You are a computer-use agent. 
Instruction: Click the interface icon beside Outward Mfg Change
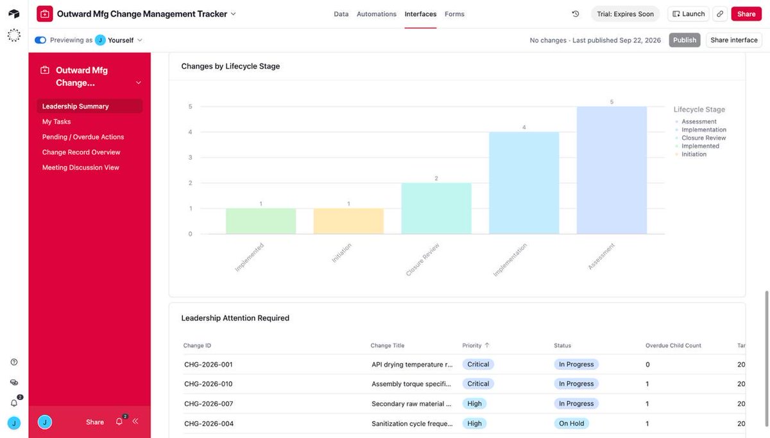tap(45, 71)
